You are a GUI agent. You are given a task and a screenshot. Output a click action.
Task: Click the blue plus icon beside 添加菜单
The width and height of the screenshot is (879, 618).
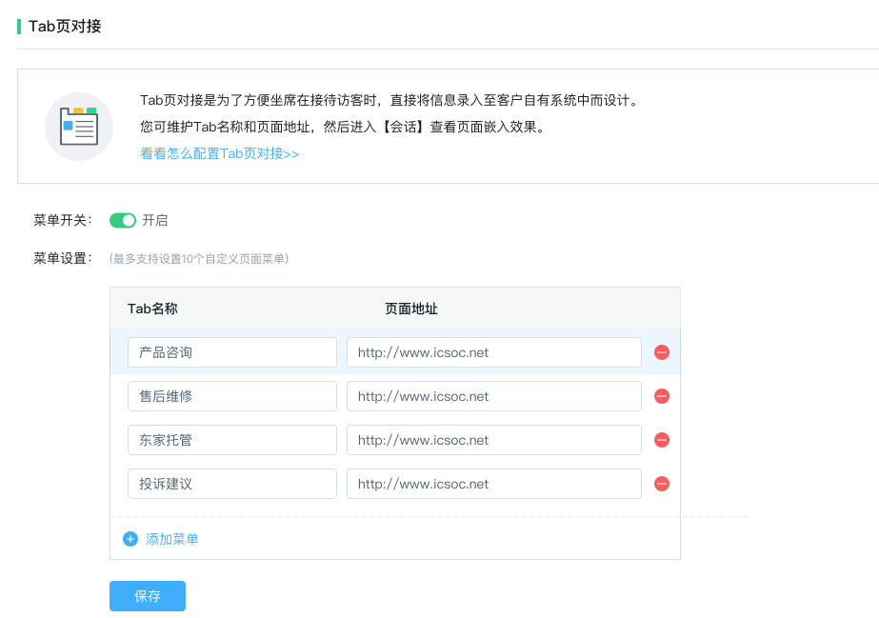[x=130, y=539]
